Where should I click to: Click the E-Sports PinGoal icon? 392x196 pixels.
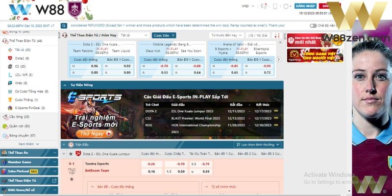[10, 108]
